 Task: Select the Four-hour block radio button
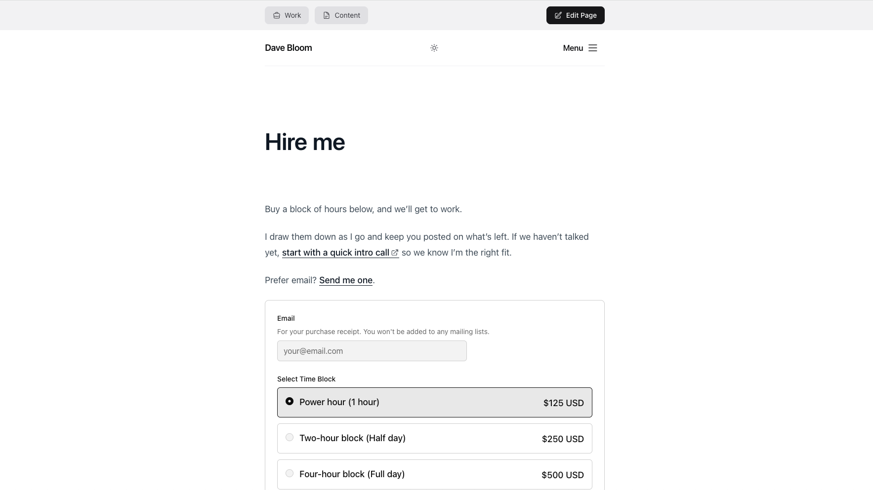tap(290, 473)
